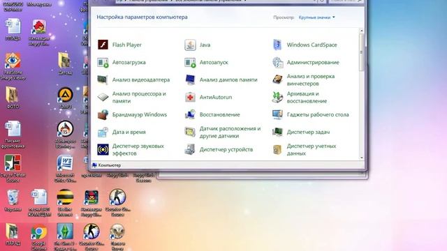
Task: Open Windows CardSpace item
Action: 305,45
